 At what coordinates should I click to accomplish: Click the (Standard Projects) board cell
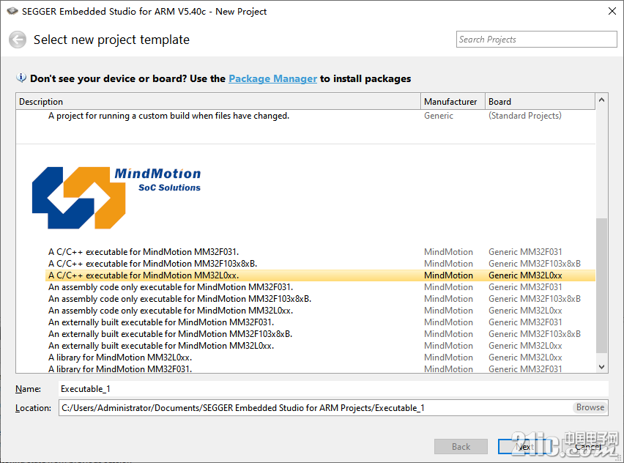pos(525,116)
